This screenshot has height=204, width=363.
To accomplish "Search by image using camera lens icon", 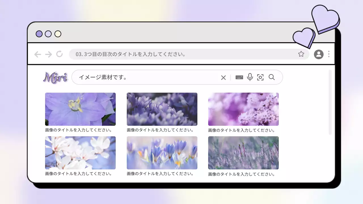I will click(260, 77).
